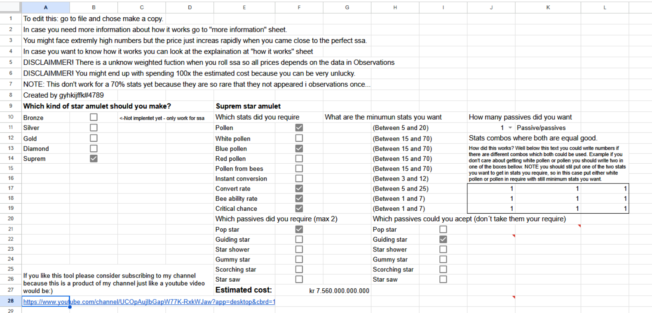Select the "Created by gyhkijffk#4789" cell
The image size is (652, 313).
pyautogui.click(x=63, y=95)
